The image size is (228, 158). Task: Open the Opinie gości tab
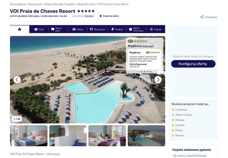point(56,29)
